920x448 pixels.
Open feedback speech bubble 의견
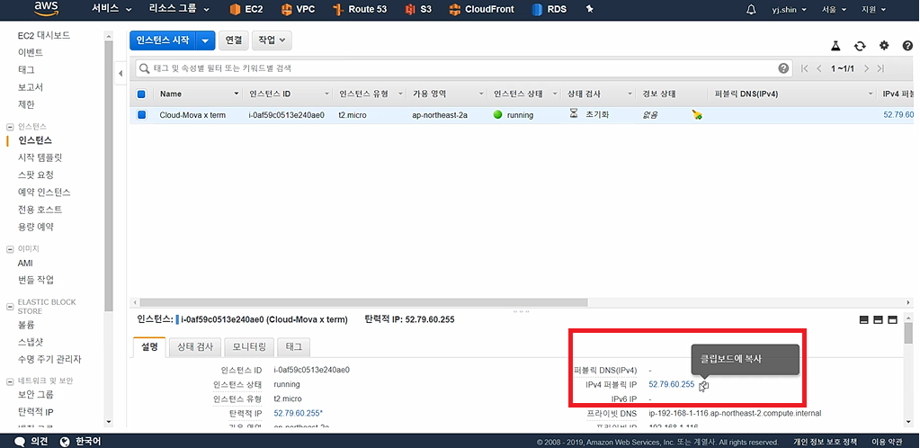coord(31,442)
